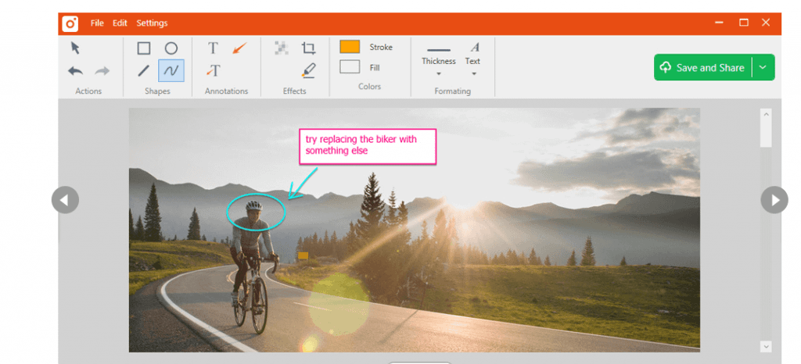This screenshot has height=364, width=801.
Task: Go to the next image arrow
Action: click(774, 200)
